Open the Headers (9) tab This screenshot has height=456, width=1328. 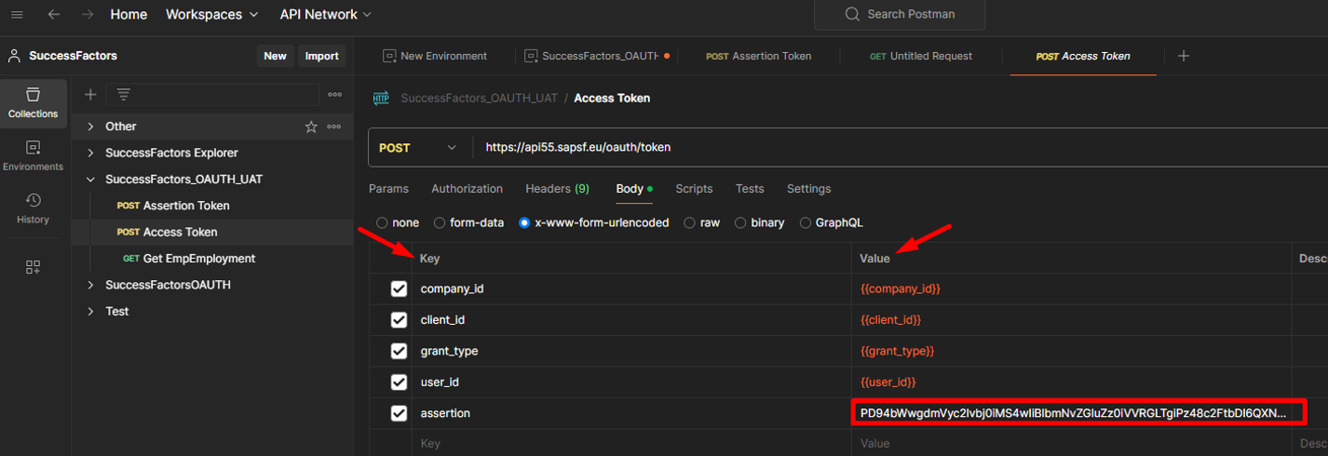pos(557,189)
